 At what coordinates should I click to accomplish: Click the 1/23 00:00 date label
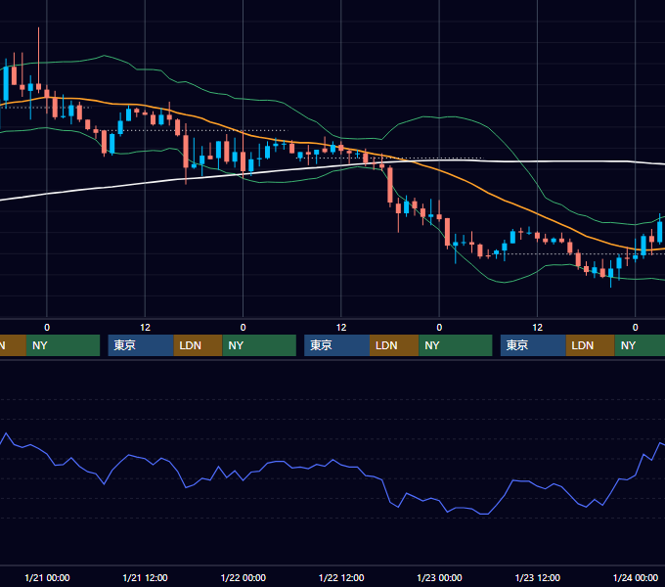pyautogui.click(x=439, y=577)
